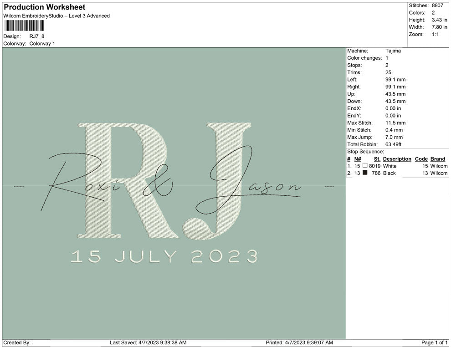Click the Production Worksheet title

point(44,7)
